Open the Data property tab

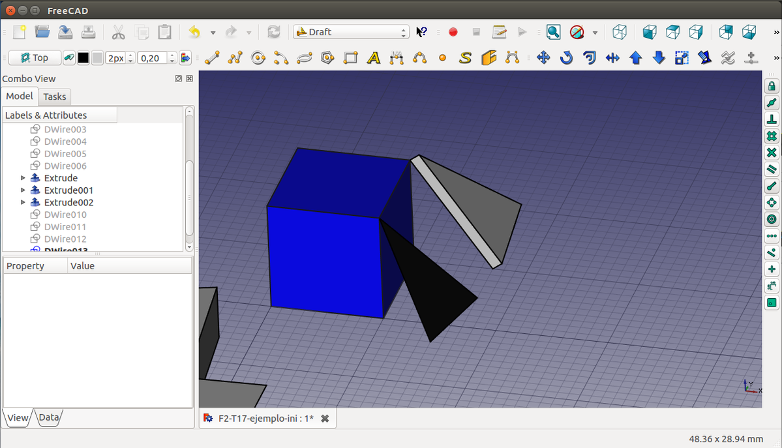[x=49, y=418]
